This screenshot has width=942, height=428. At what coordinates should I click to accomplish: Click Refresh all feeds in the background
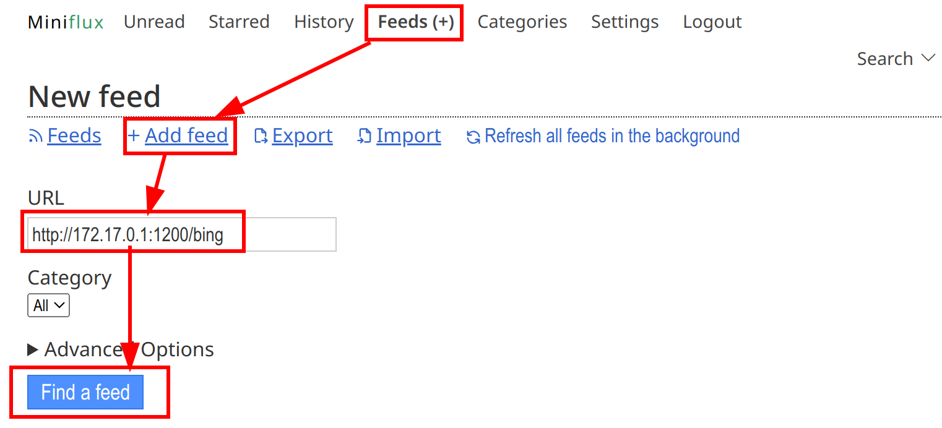click(x=612, y=136)
